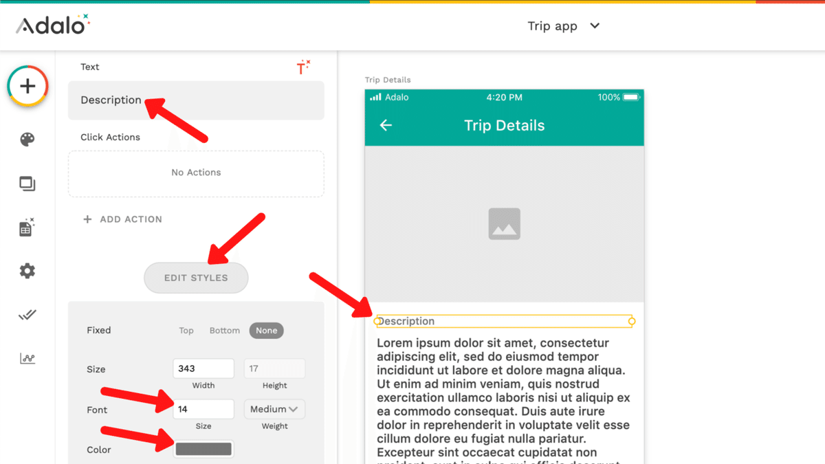Click the Description text input field

[196, 100]
